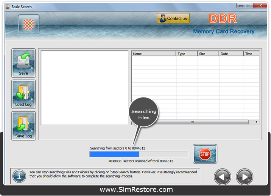The image size is (271, 196).
Task: Minimize the Basic Search window
Action: 241,6
